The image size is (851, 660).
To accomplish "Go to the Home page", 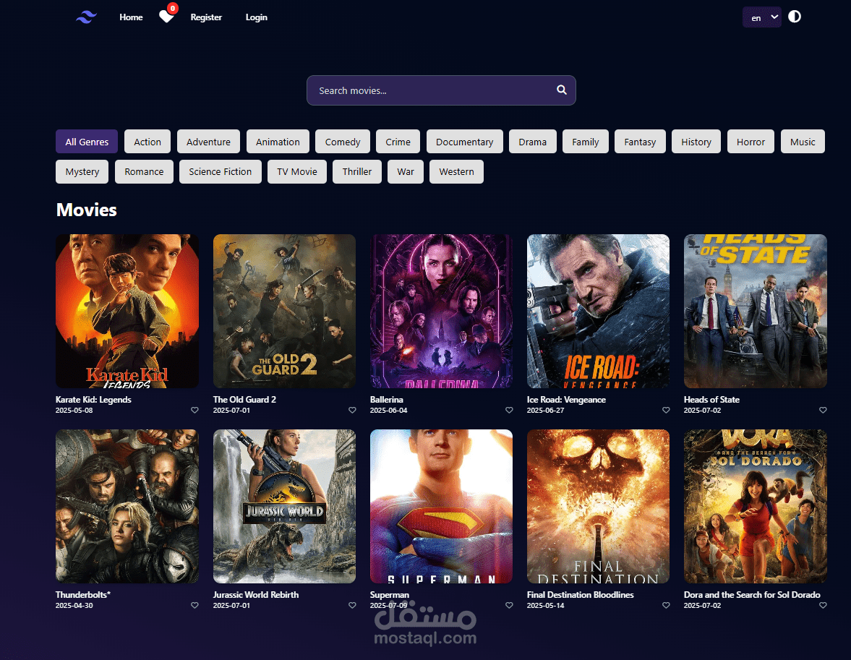I will coord(132,17).
